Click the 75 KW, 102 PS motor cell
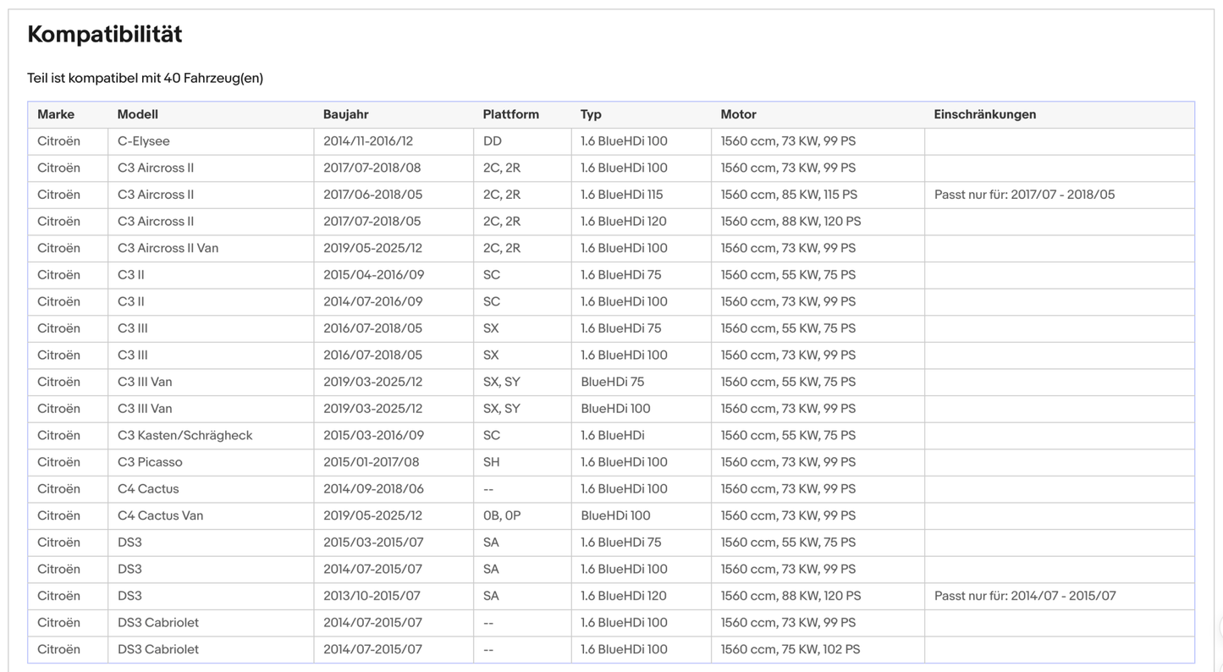The height and width of the screenshot is (672, 1223). point(818,649)
